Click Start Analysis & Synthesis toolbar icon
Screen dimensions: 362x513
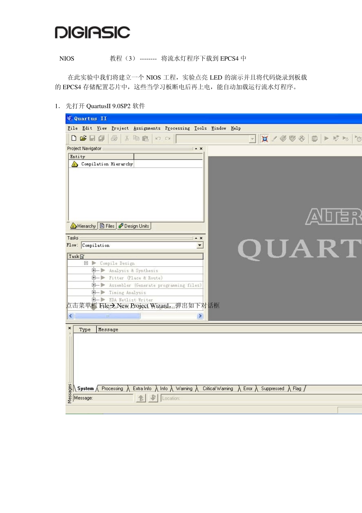pos(336,139)
